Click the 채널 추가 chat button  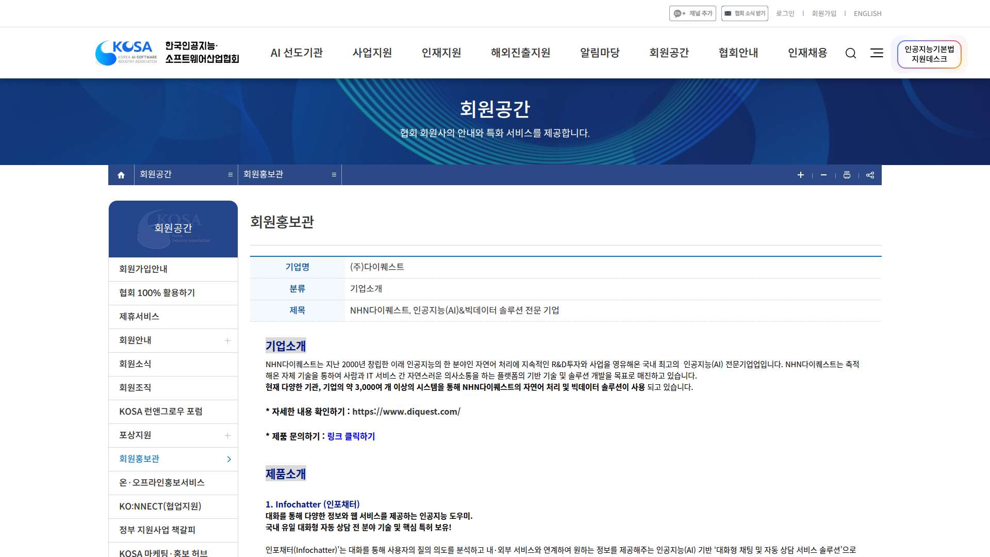pyautogui.click(x=692, y=13)
